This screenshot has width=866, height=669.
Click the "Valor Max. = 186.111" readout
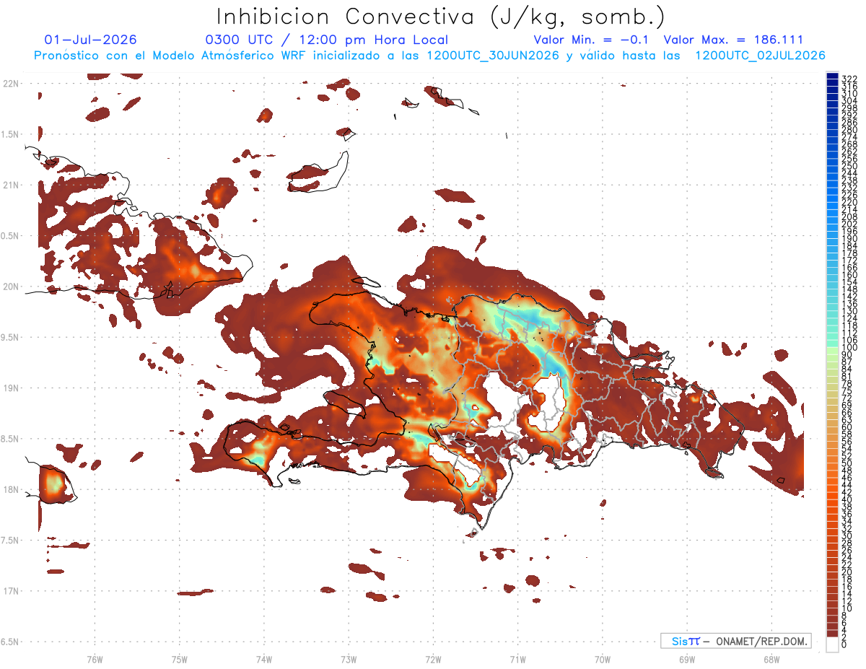coord(733,40)
